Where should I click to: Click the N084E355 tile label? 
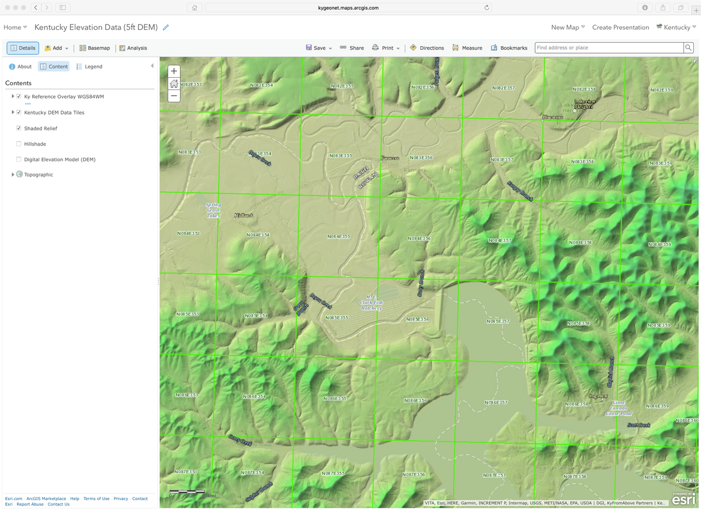click(339, 237)
